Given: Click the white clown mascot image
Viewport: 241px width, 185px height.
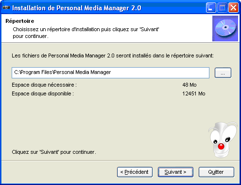Looking at the screenshot, I should pyautogui.click(x=223, y=140).
